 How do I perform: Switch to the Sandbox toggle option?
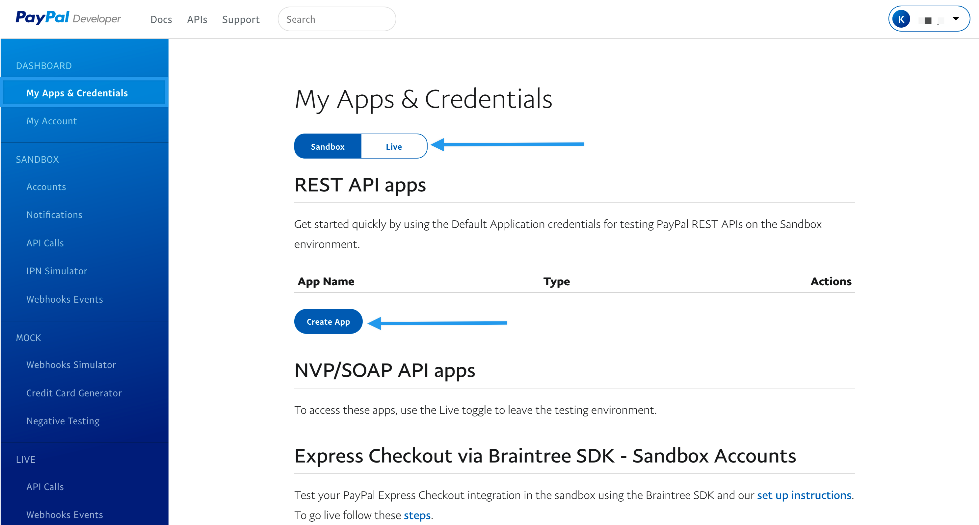328,146
